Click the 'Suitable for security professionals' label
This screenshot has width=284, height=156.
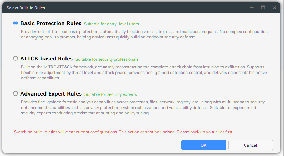(x=107, y=59)
